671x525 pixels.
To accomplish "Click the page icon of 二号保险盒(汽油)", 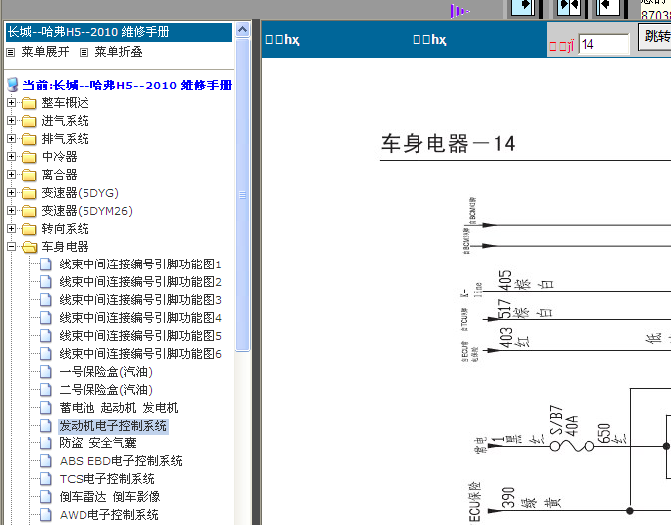I will (46, 390).
